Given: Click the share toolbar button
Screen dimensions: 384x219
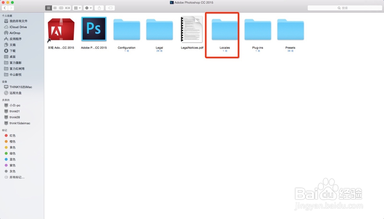Looking at the screenshot, I should [99, 8].
